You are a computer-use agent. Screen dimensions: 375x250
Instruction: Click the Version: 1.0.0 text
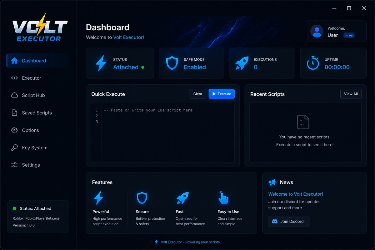(x=24, y=225)
